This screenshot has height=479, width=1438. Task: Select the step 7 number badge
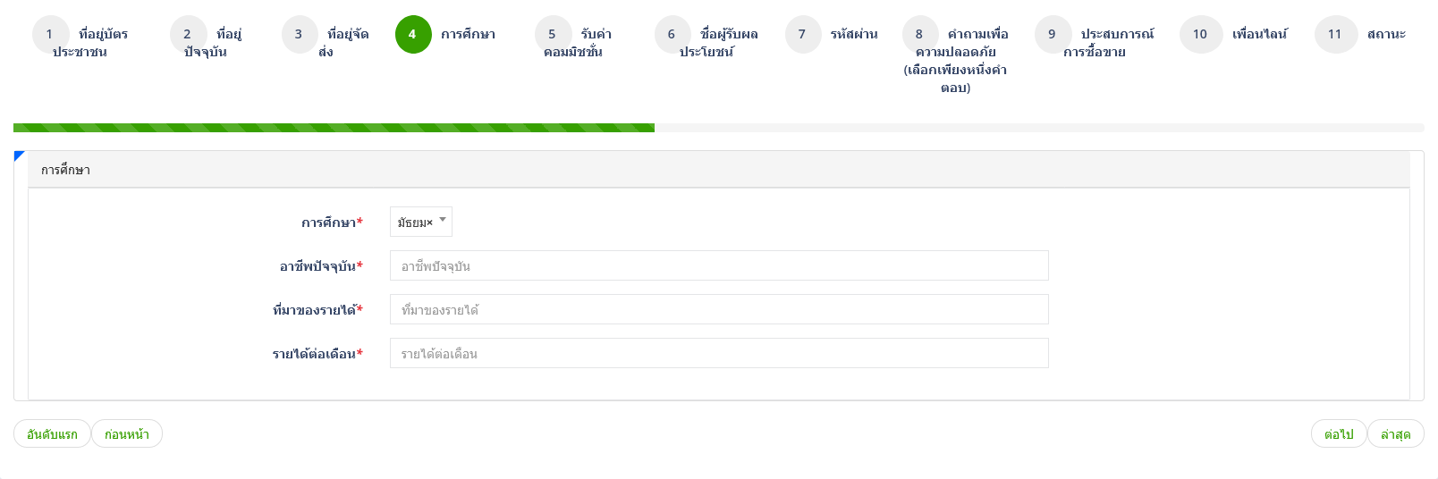pos(802,35)
